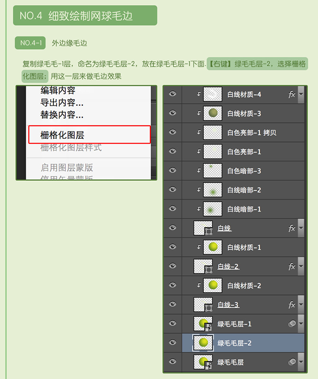The width and height of the screenshot is (318, 379).
Task: Click the clipping arrow icon on 白线材质-1
Action: click(x=199, y=247)
